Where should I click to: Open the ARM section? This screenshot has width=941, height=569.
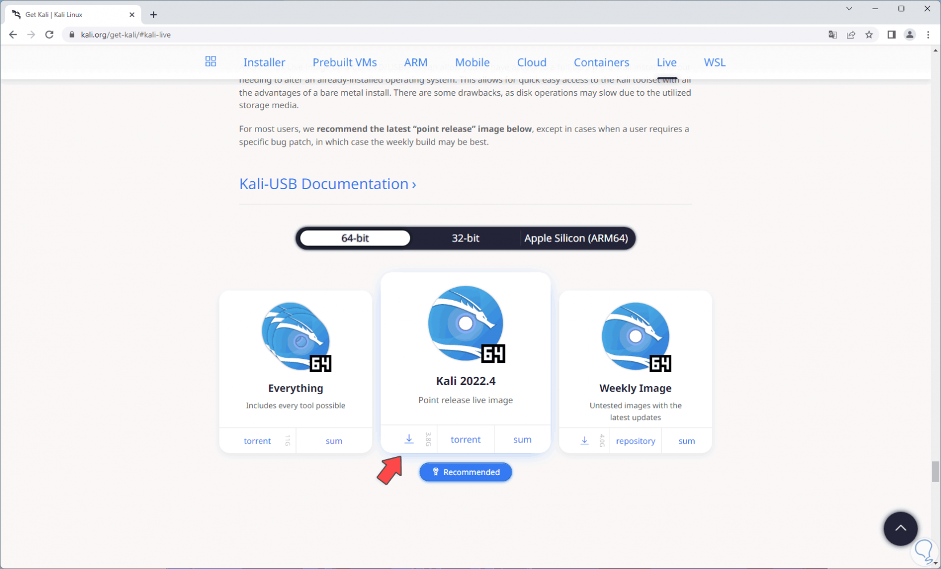[416, 62]
